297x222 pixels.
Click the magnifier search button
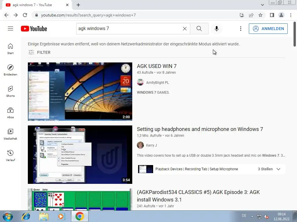tap(199, 29)
